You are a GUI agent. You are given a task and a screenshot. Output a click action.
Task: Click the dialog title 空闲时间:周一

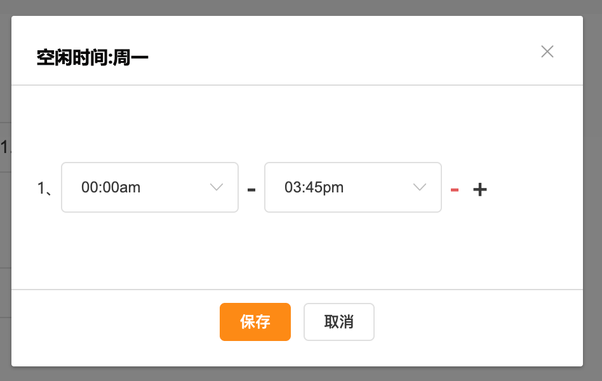[x=93, y=58]
